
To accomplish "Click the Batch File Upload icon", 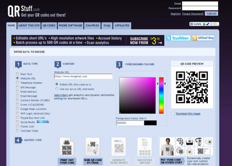I will click(x=145, y=147).
